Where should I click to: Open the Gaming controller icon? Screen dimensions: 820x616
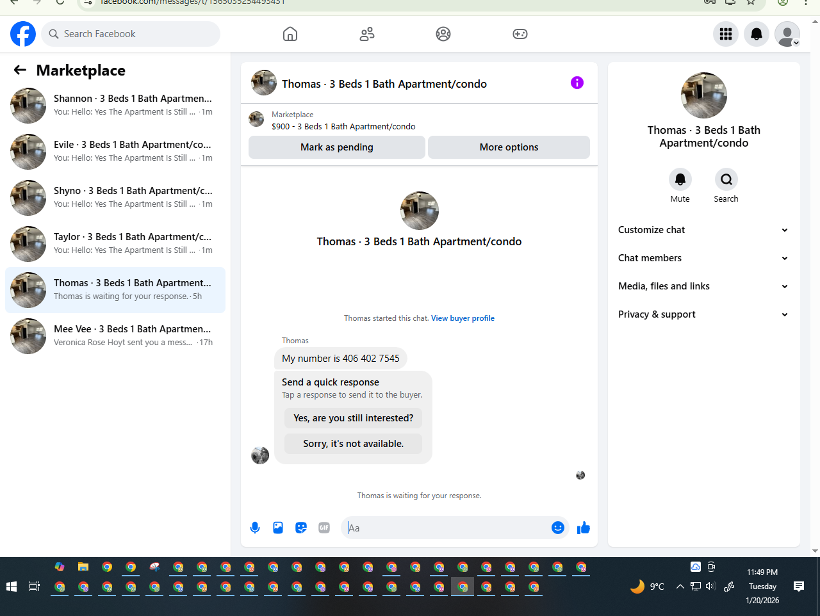(x=520, y=34)
